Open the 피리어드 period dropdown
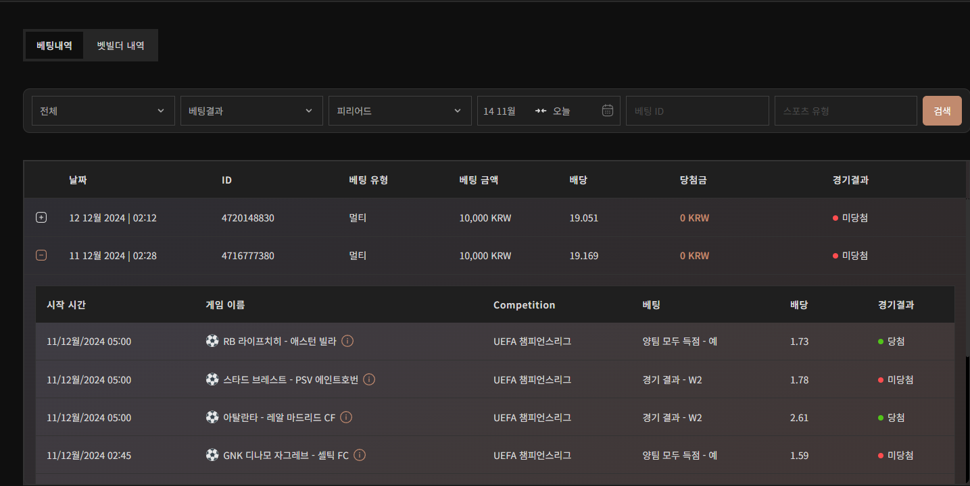This screenshot has width=970, height=486. pyautogui.click(x=399, y=111)
